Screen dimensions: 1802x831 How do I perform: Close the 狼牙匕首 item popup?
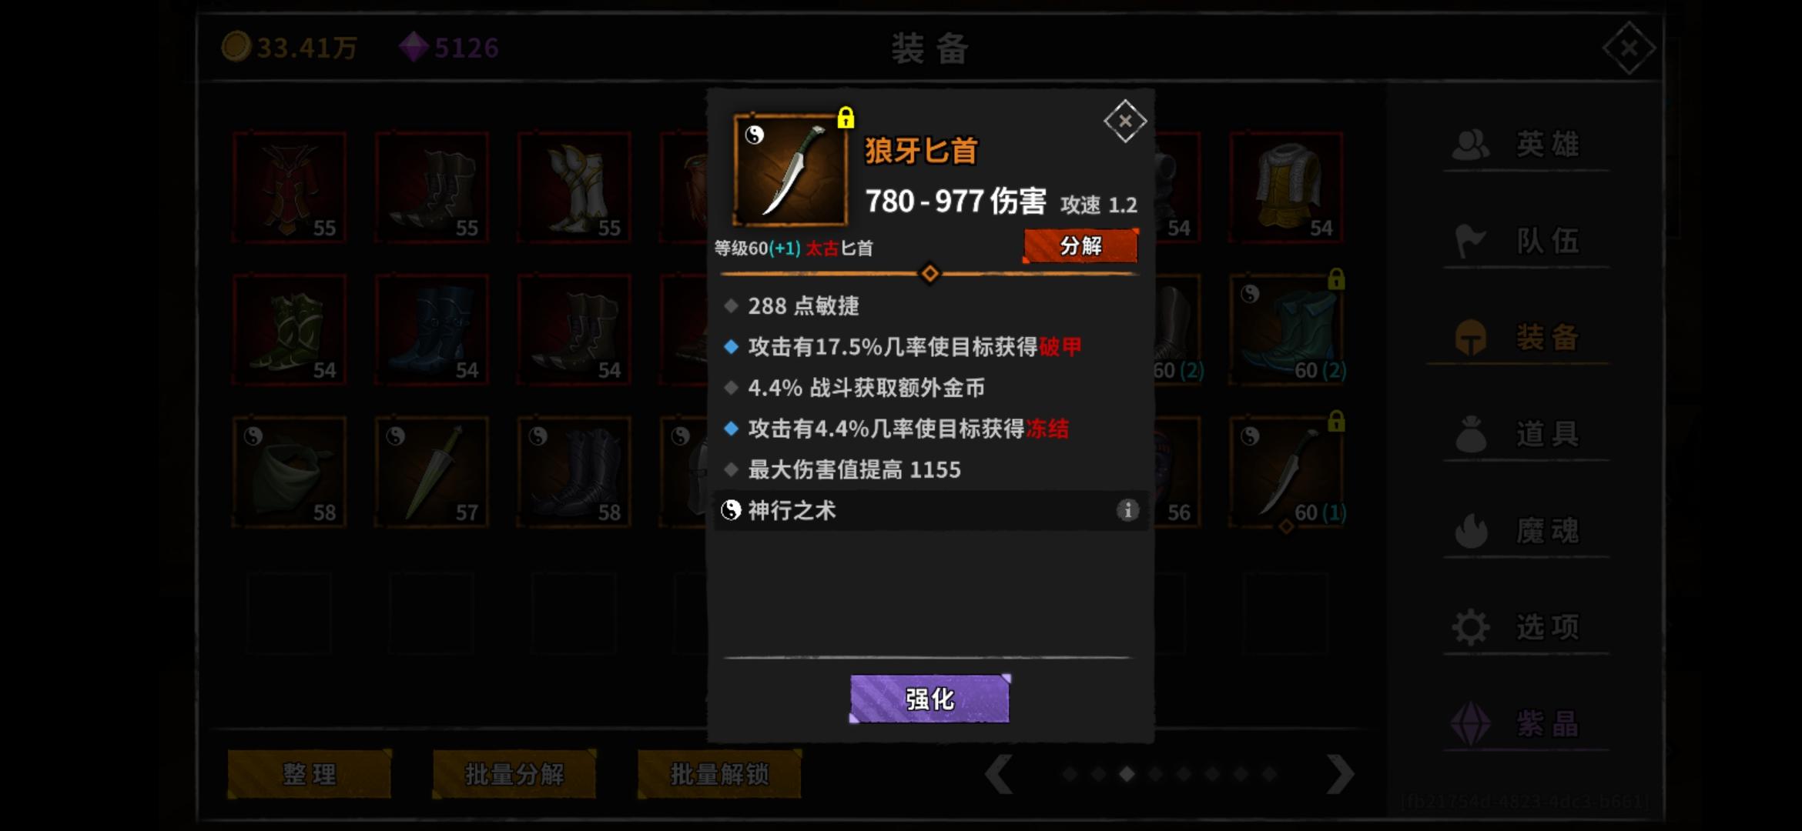point(1125,121)
